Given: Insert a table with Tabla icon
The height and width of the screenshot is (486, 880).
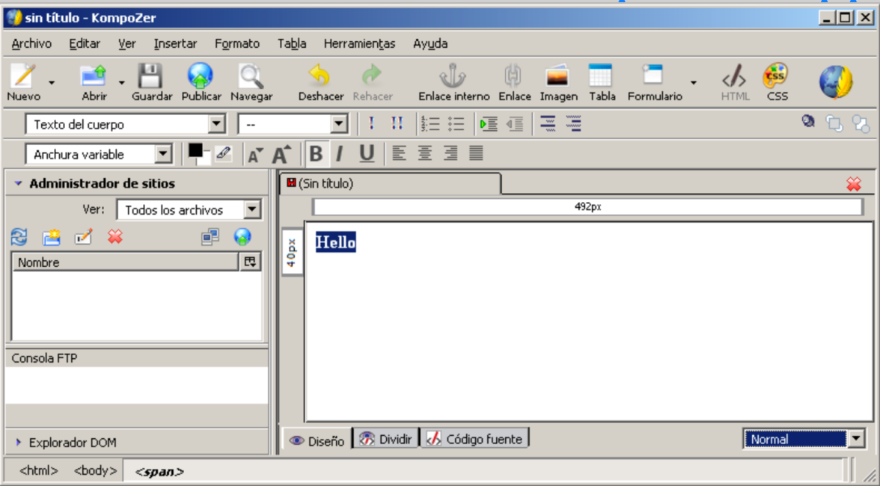Looking at the screenshot, I should 602,82.
